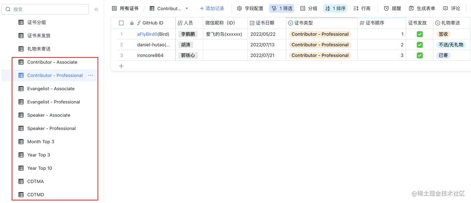Click the hash icon in 证书顺序 header
This screenshot has height=203, width=471.
click(362, 23)
